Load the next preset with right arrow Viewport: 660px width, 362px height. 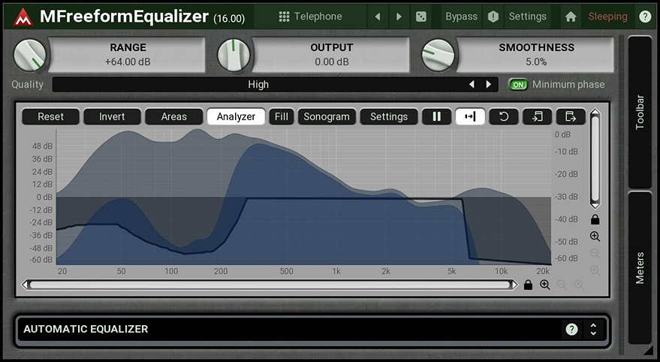pyautogui.click(x=399, y=17)
